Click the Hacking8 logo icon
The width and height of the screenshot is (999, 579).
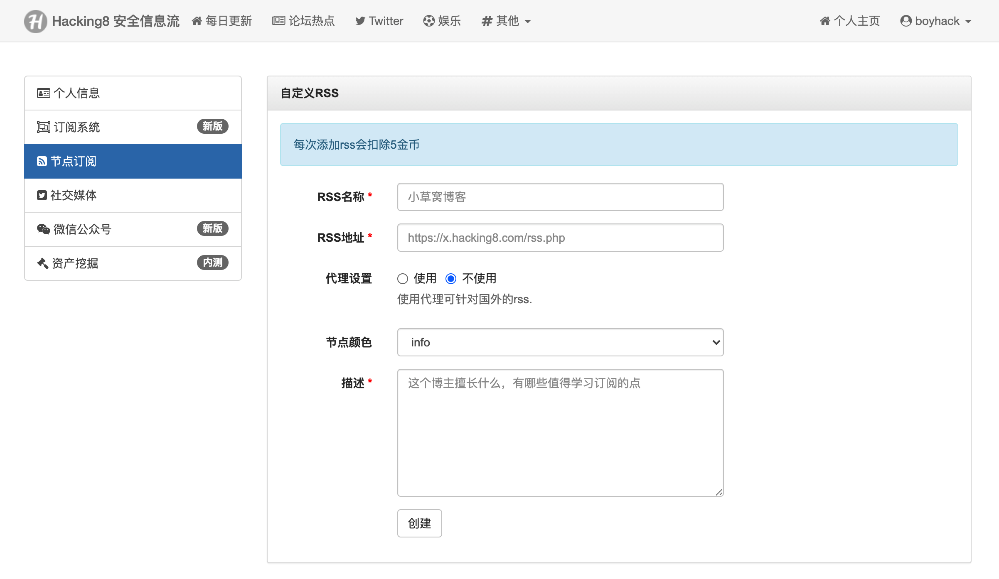coord(35,21)
